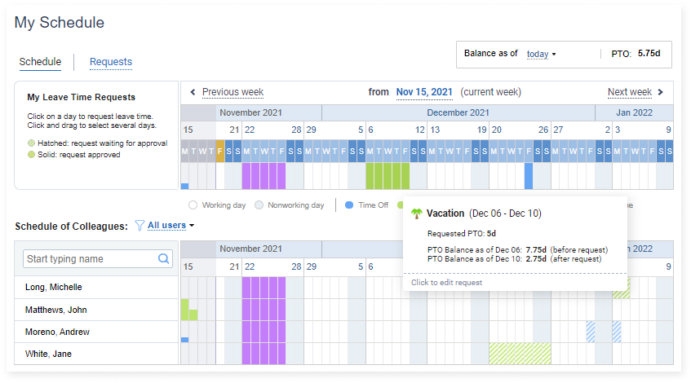Expand the All users filter dropdown
691x383 pixels.
[171, 226]
